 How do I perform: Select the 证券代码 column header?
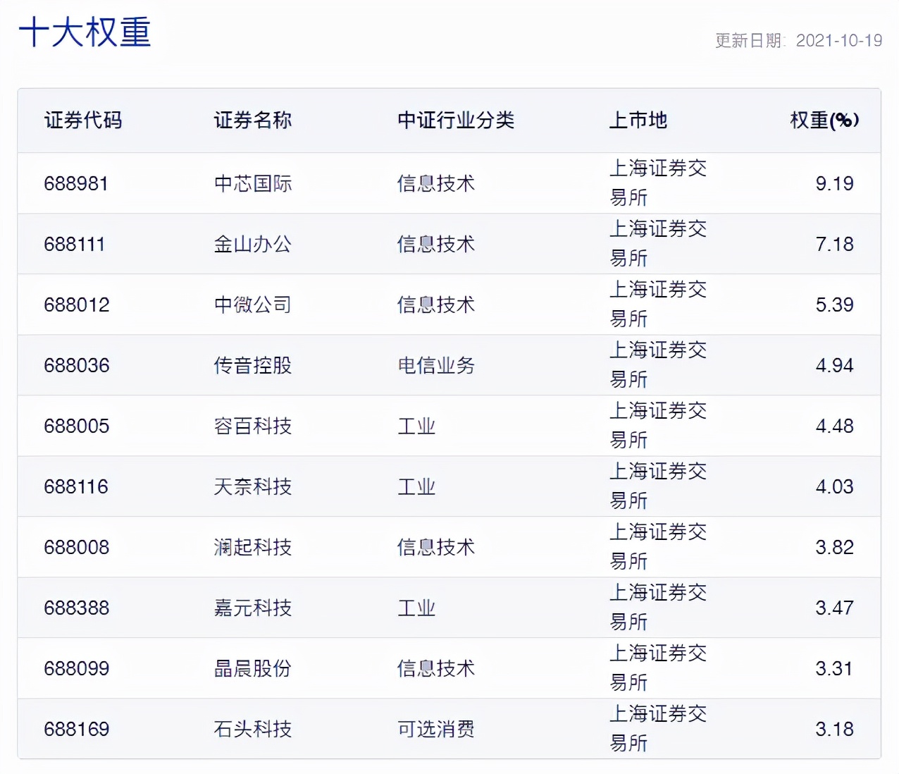84,121
